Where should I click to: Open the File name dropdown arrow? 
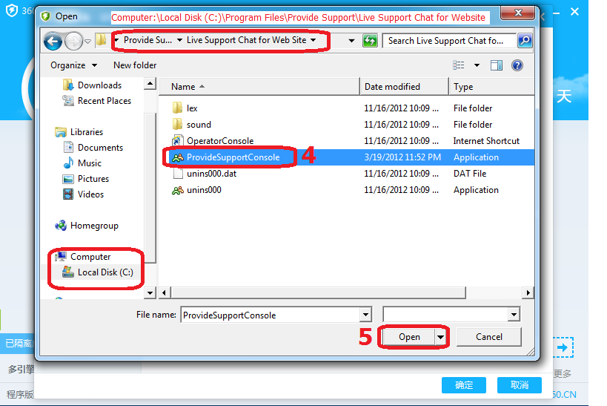click(365, 315)
